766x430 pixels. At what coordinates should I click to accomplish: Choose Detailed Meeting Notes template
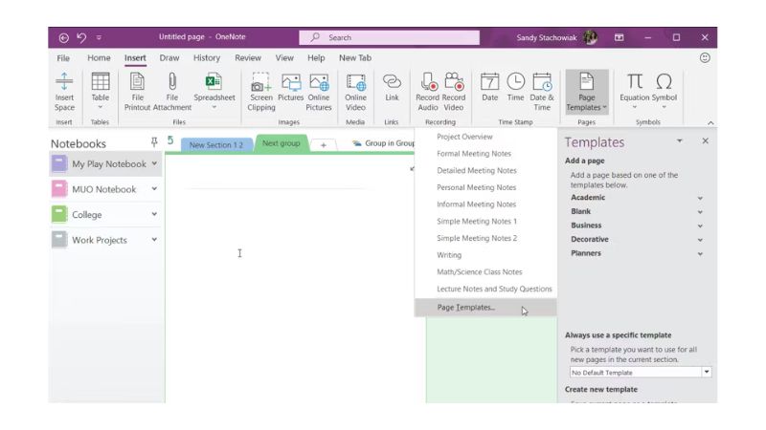pyautogui.click(x=476, y=171)
